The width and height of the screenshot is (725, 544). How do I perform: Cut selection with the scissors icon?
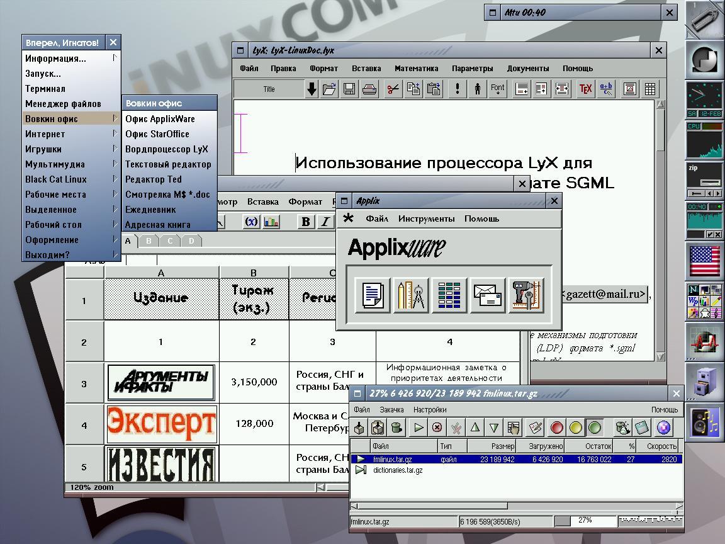click(393, 88)
